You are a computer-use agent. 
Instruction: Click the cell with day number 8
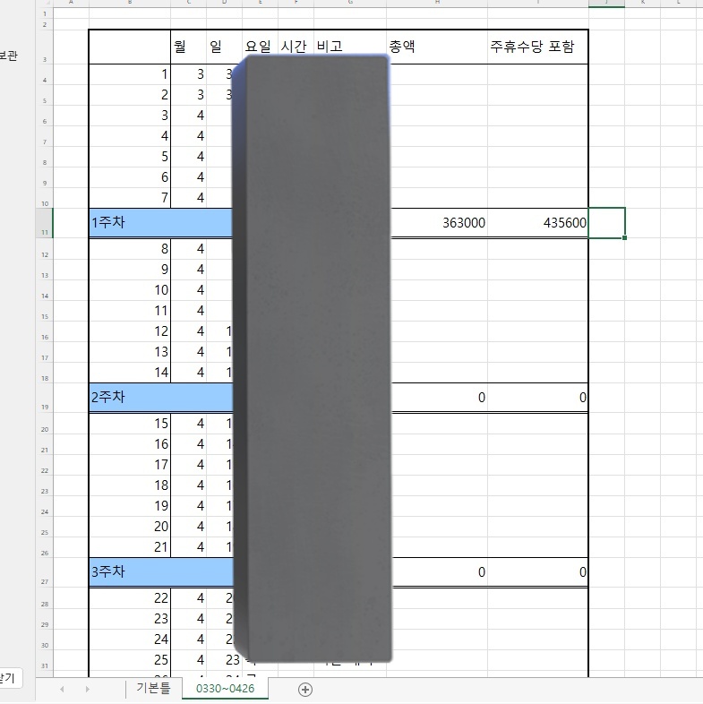(130, 249)
